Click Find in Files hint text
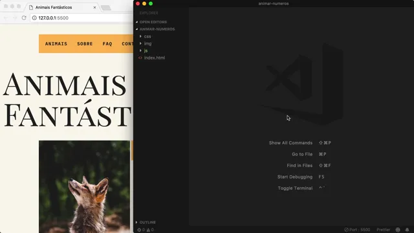 click(x=300, y=166)
